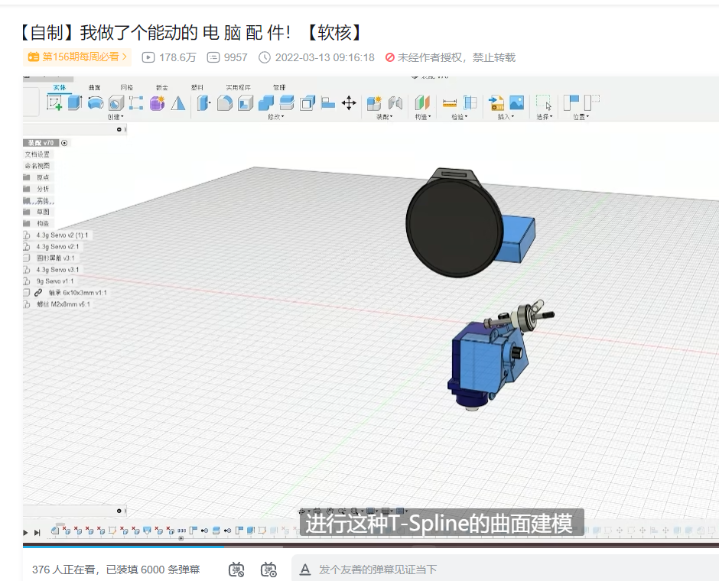
Task: Collapse the browser panel with top dot
Action: 119,130
